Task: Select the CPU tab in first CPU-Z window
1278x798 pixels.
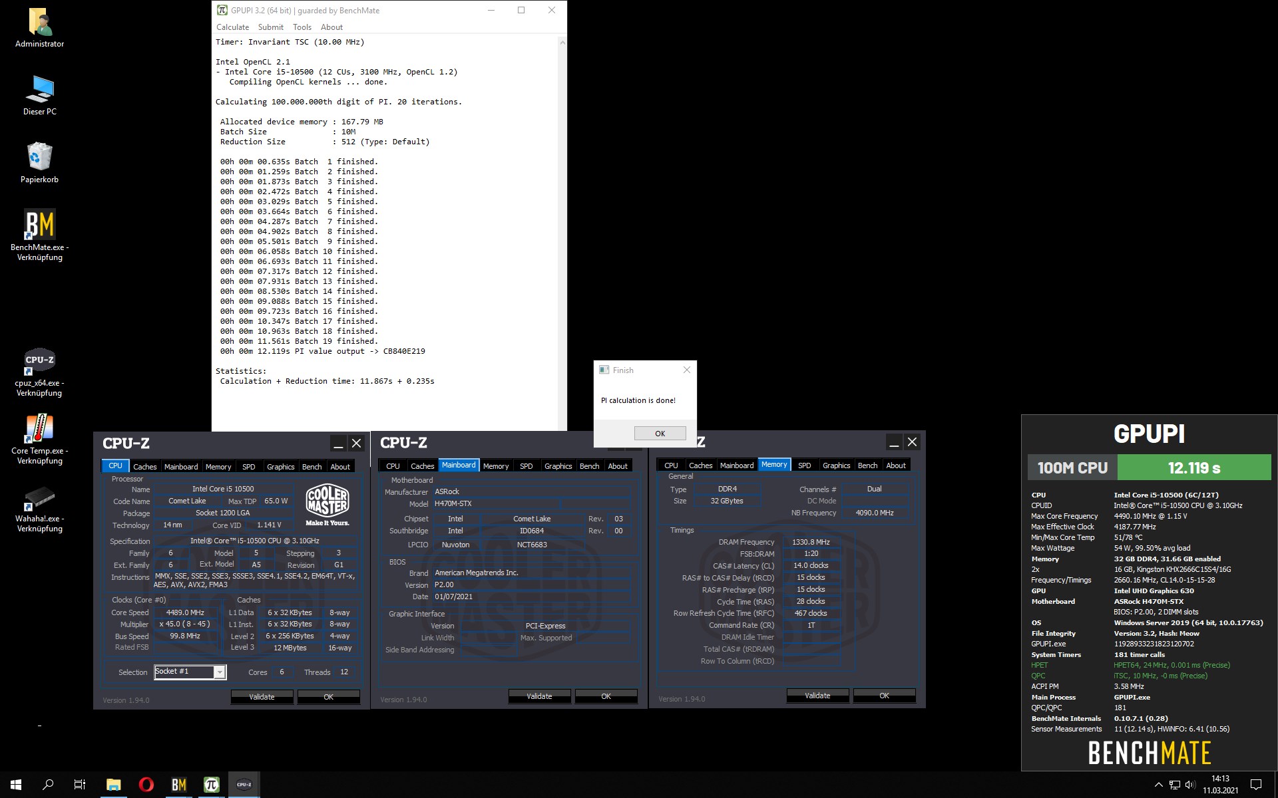Action: [x=115, y=466]
